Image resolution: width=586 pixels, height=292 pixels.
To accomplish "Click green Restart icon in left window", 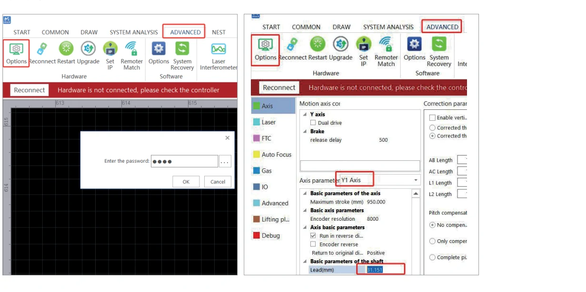I will 66,49.
